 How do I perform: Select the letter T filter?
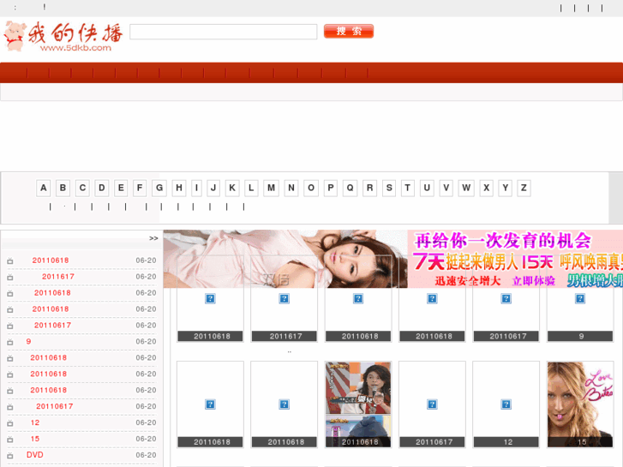[x=408, y=188]
